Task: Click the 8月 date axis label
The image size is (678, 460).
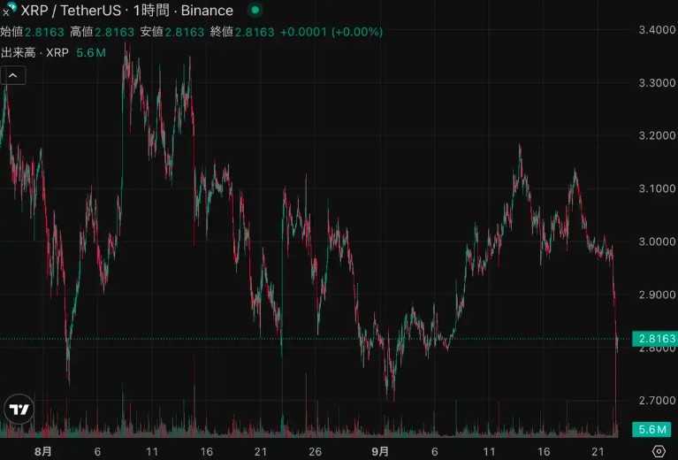Action: 43,452
